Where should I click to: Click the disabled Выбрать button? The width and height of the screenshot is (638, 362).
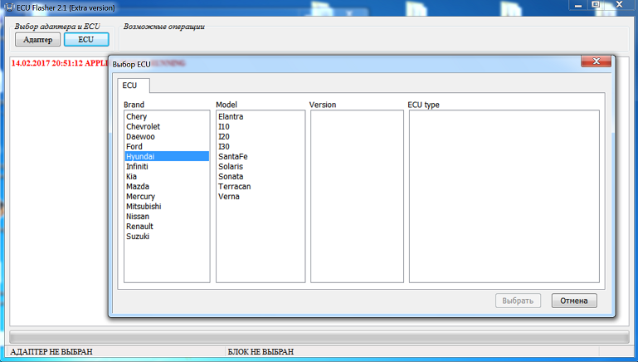pyautogui.click(x=518, y=301)
